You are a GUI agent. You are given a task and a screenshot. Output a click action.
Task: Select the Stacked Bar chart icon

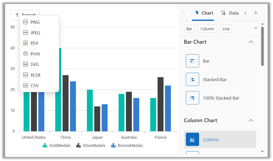[192, 79]
